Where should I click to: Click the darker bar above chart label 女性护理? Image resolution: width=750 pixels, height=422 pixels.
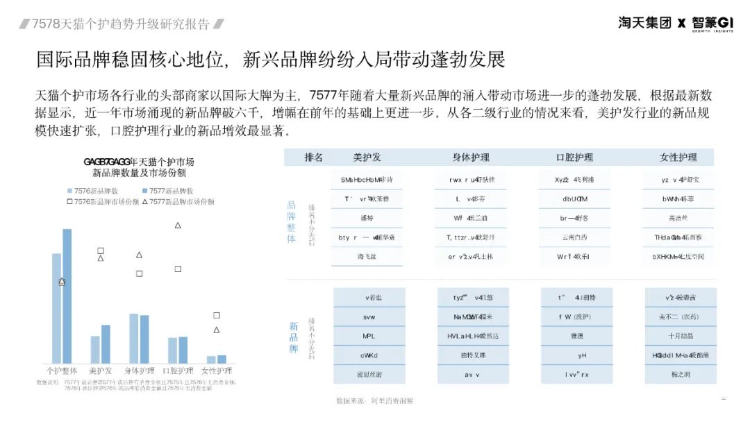(222, 360)
